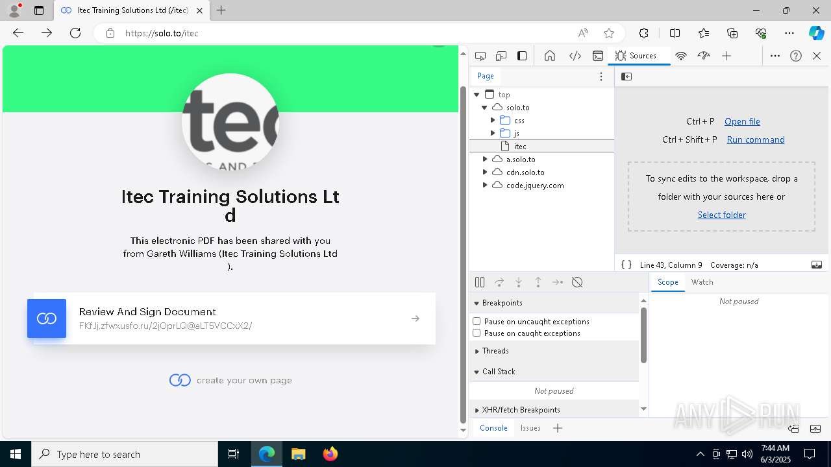The image size is (831, 467).
Task: Click the Step debugger icon
Action: (x=558, y=282)
